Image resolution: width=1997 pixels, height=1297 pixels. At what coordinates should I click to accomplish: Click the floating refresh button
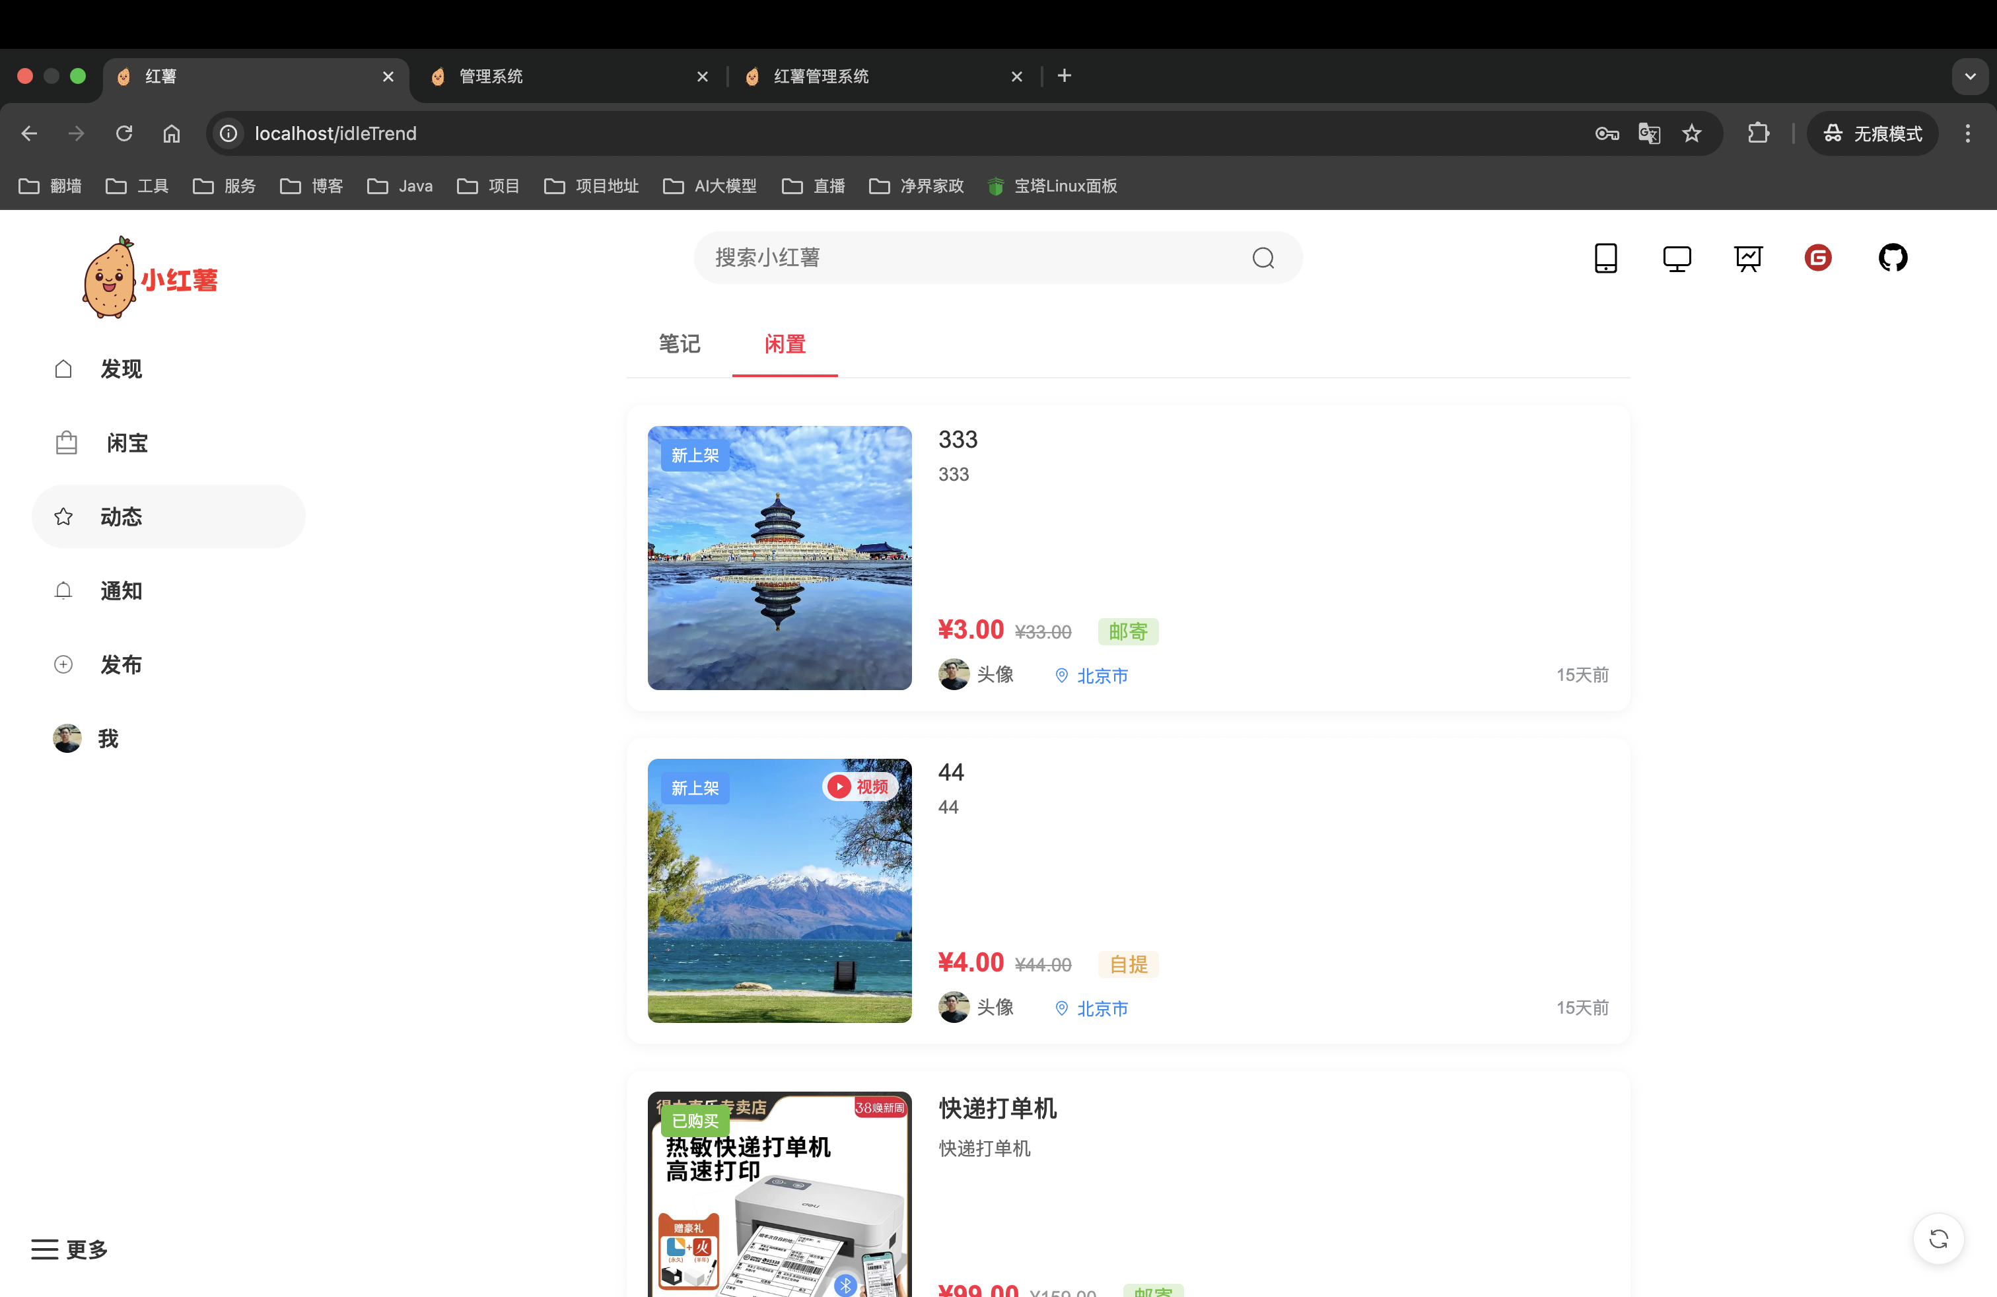(x=1938, y=1238)
